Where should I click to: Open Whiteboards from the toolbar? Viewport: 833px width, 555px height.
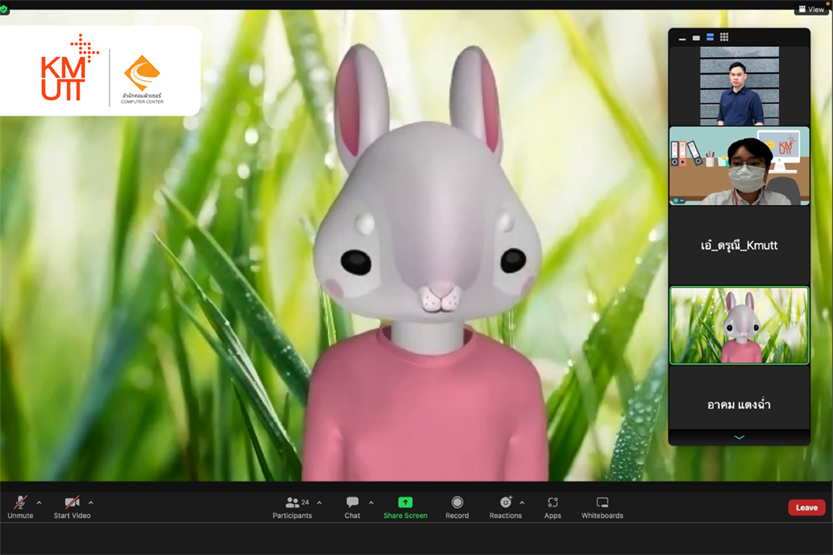tap(602, 506)
